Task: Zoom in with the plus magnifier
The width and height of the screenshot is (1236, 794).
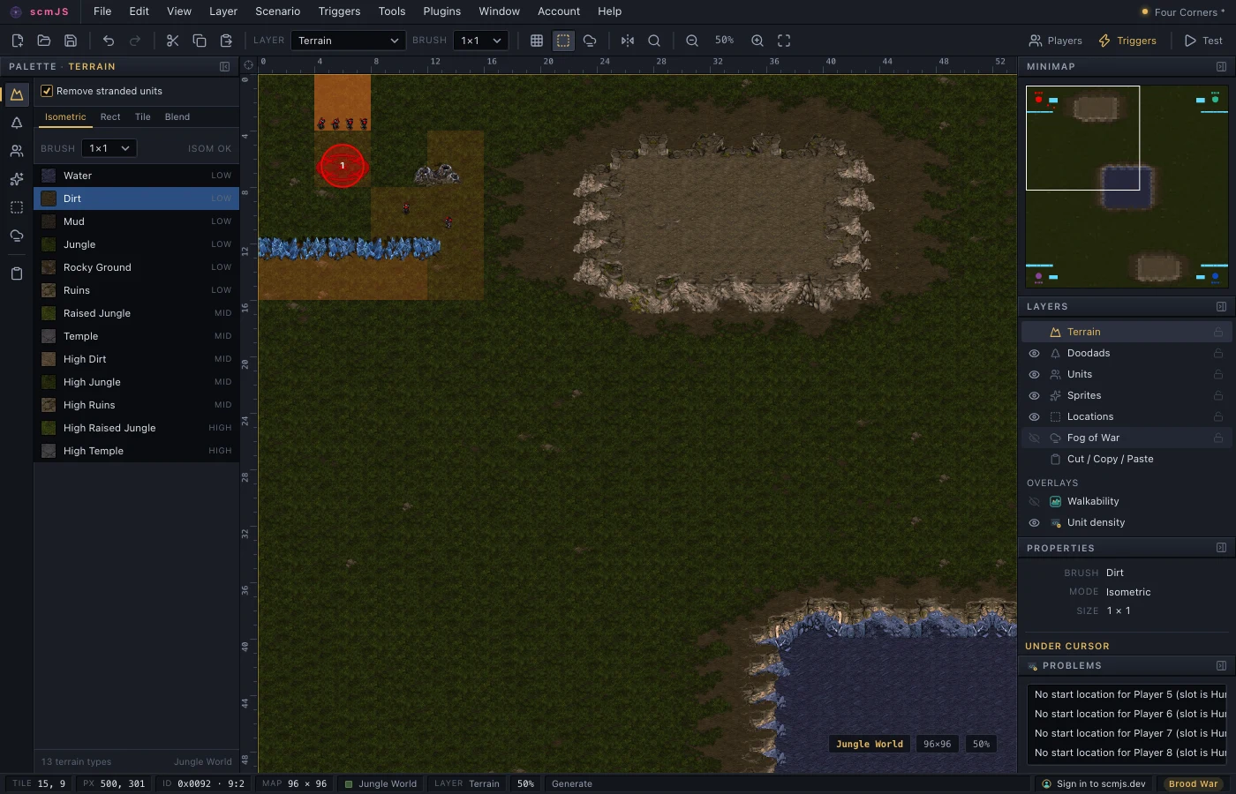Action: click(757, 41)
